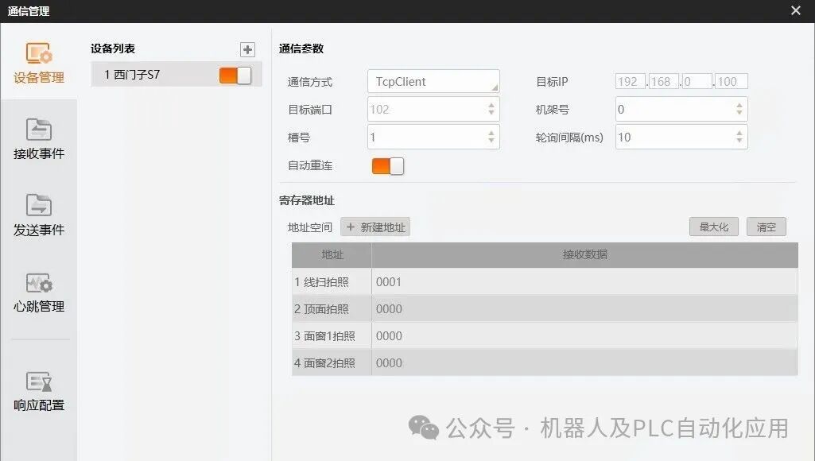This screenshot has height=461, width=815.
Task: Open the 通信方式 TcpClient dropdown
Action: [433, 82]
